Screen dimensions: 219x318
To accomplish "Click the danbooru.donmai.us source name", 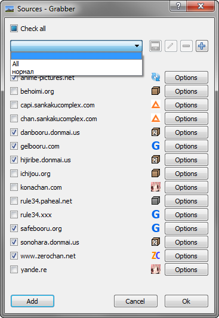I will (50, 132).
